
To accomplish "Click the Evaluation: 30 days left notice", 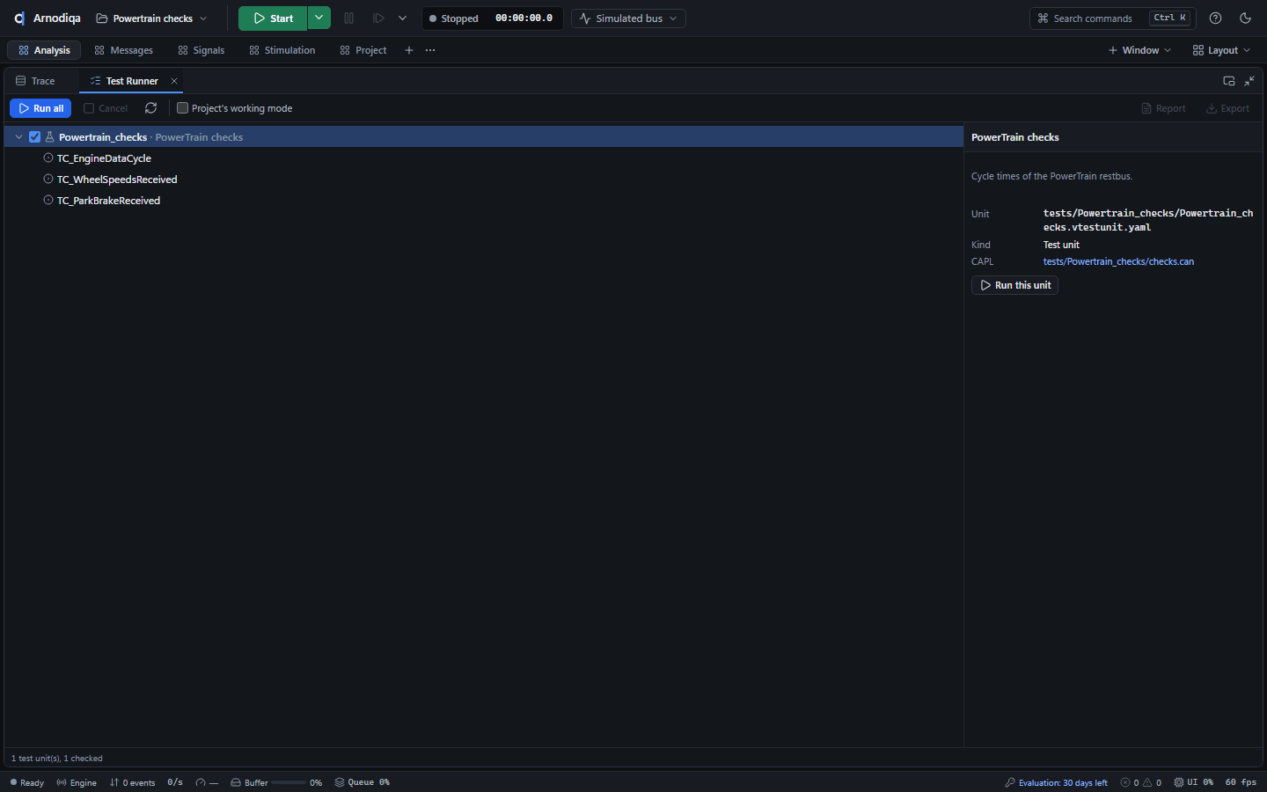I will (x=1056, y=782).
